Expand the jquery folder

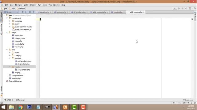pos(10,24)
